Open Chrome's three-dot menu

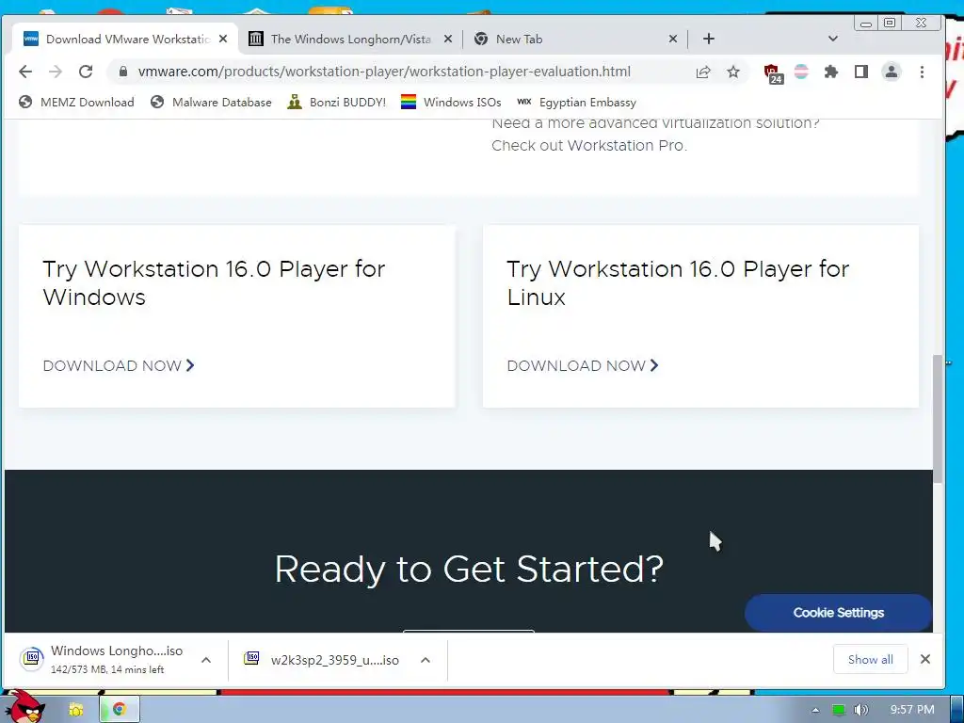click(922, 72)
